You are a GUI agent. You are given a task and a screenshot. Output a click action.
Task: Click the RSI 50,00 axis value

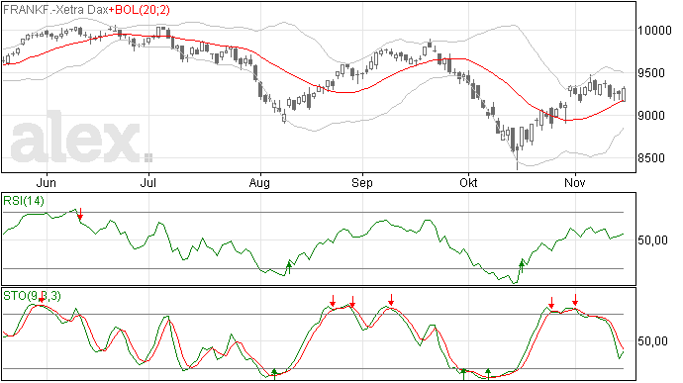pos(652,240)
